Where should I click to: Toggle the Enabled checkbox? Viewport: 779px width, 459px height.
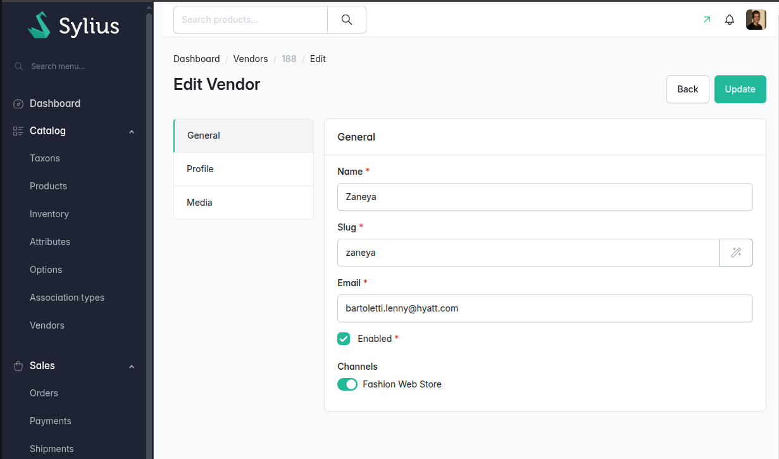point(344,339)
